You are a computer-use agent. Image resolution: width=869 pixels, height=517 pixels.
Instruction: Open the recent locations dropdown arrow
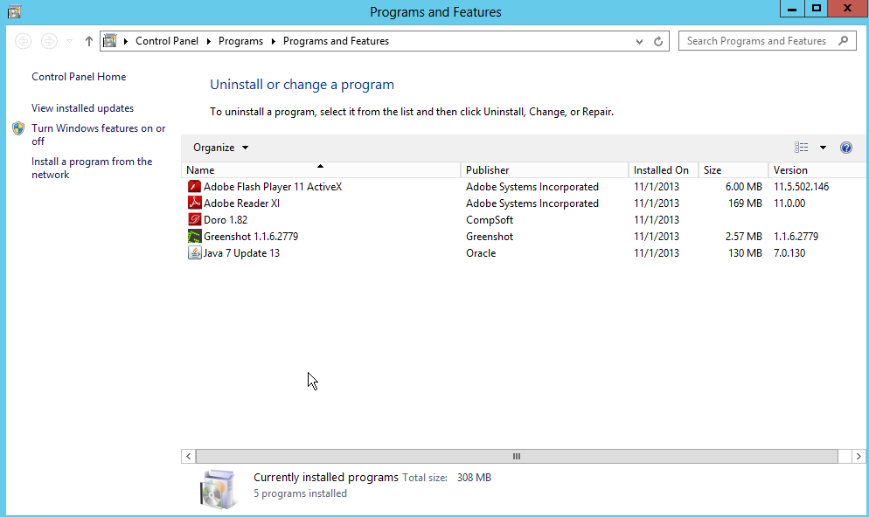click(x=69, y=41)
